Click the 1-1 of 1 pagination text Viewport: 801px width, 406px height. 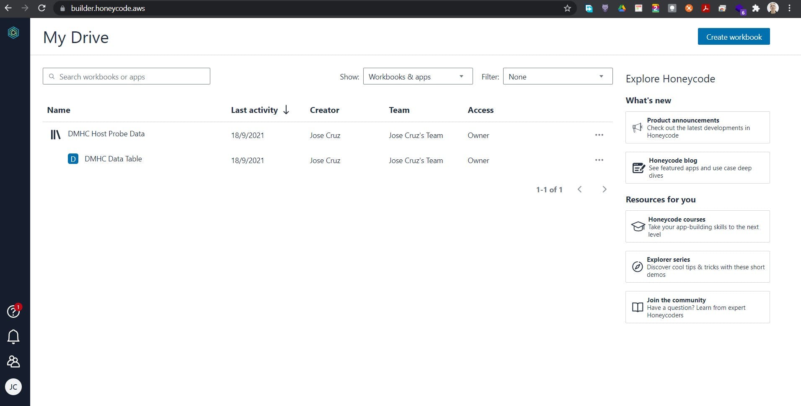coord(549,190)
